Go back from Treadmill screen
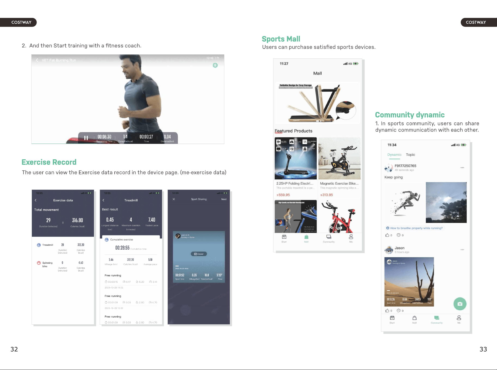The height and width of the screenshot is (370, 497). [103, 200]
